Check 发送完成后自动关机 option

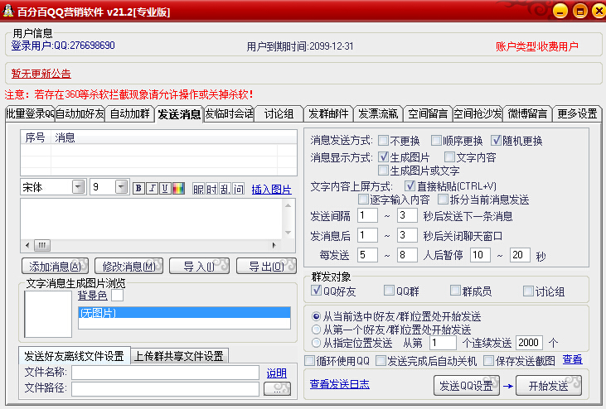381,361
